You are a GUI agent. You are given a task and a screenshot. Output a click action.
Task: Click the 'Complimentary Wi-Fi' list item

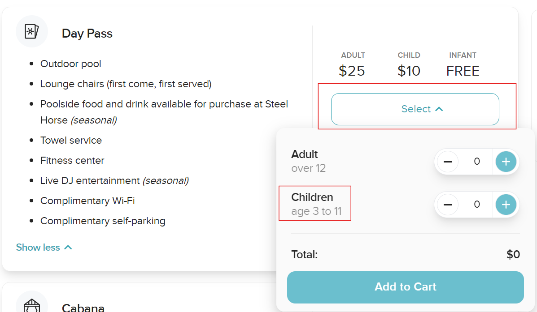point(87,201)
